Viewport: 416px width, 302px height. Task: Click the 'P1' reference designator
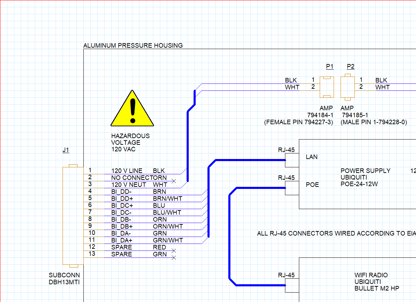[330, 66]
